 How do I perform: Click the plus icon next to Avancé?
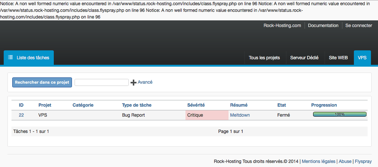[134, 83]
